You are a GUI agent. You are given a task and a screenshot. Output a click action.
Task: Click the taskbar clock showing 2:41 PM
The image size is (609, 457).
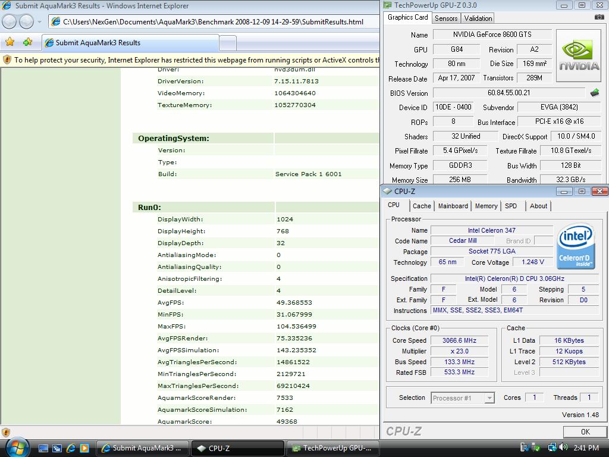(x=586, y=448)
